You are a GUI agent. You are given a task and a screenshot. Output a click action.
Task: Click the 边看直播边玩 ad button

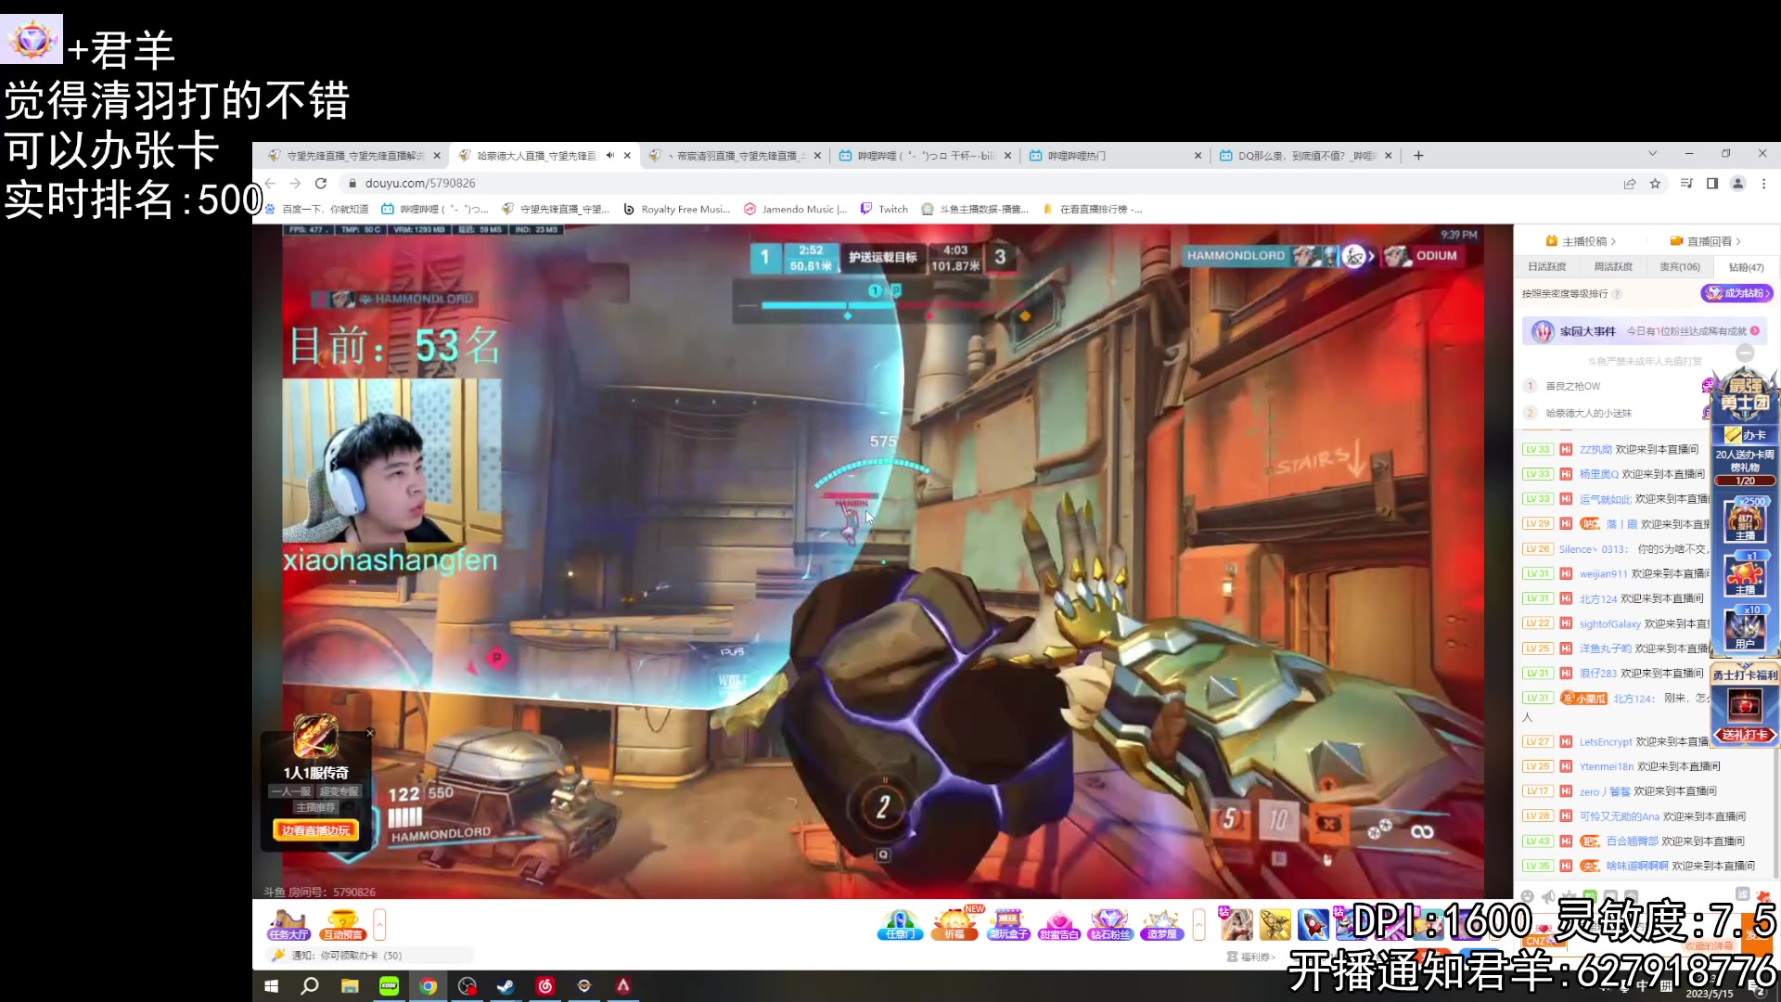tap(315, 830)
